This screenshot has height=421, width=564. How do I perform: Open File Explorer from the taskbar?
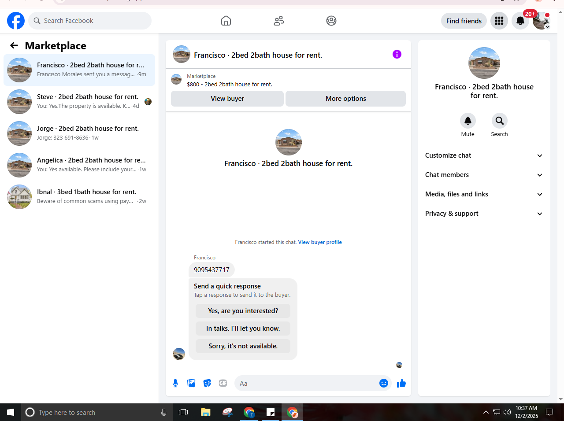206,412
